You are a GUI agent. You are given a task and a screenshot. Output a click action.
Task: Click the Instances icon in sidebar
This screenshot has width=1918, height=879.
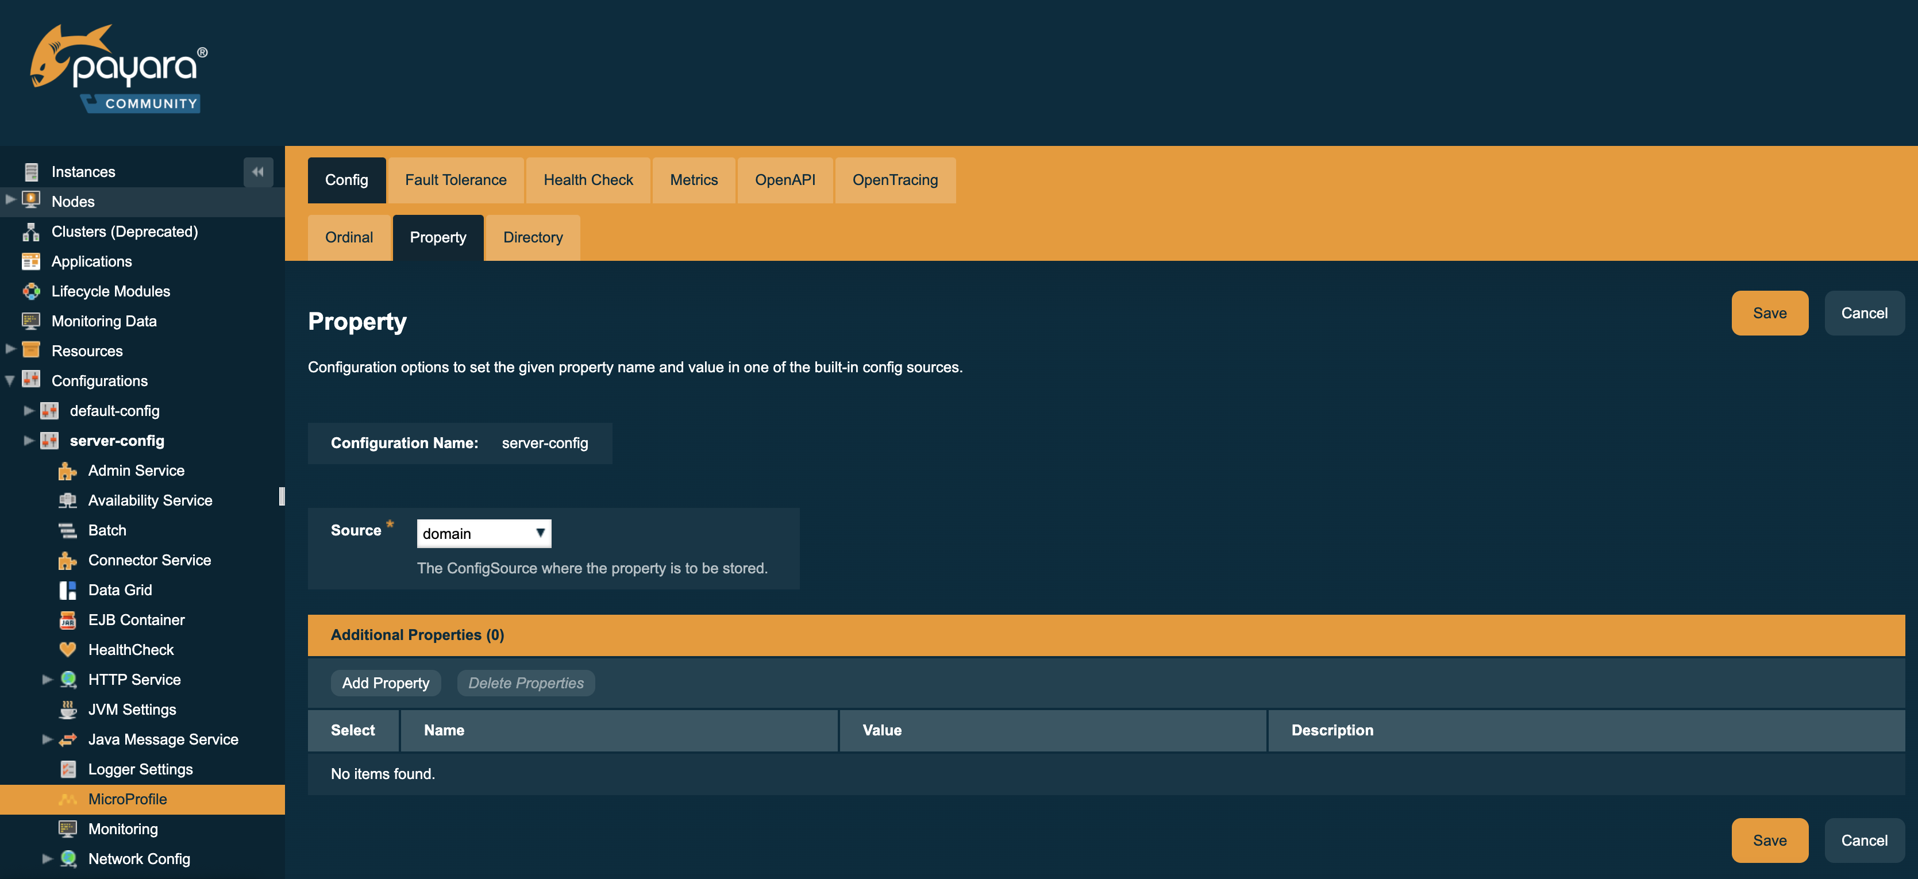click(x=32, y=171)
